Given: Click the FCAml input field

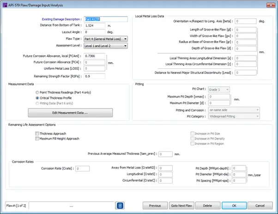Looking at the screenshot, I should click(x=95, y=56).
